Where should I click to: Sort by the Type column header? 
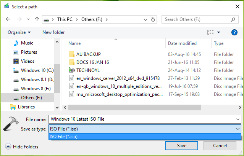pyautogui.click(x=219, y=43)
